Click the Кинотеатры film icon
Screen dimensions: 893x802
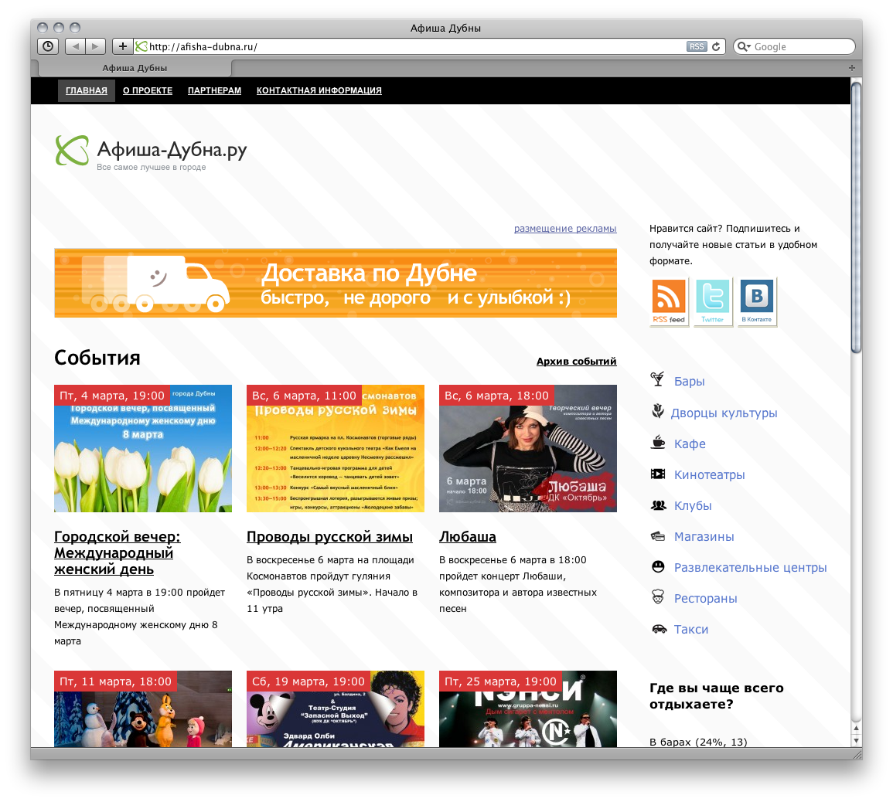[x=659, y=474]
